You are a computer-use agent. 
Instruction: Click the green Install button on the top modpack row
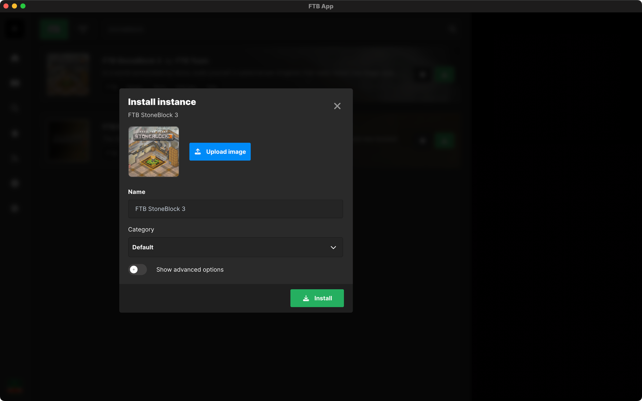tap(444, 74)
